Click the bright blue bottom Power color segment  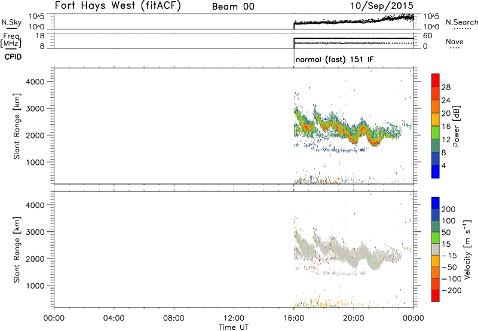click(436, 171)
